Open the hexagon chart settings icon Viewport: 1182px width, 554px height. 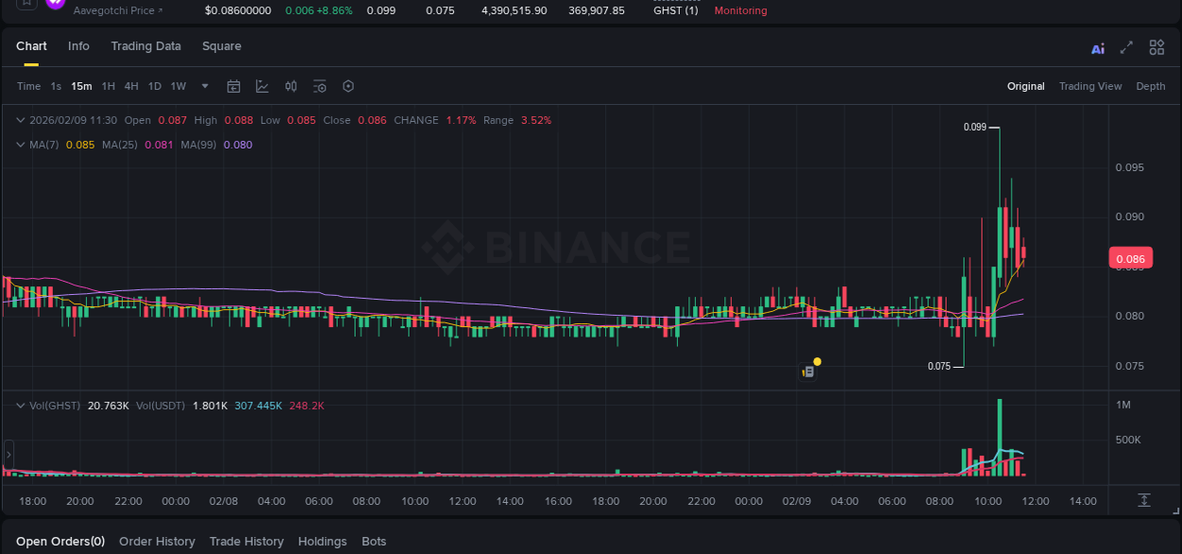pyautogui.click(x=348, y=86)
